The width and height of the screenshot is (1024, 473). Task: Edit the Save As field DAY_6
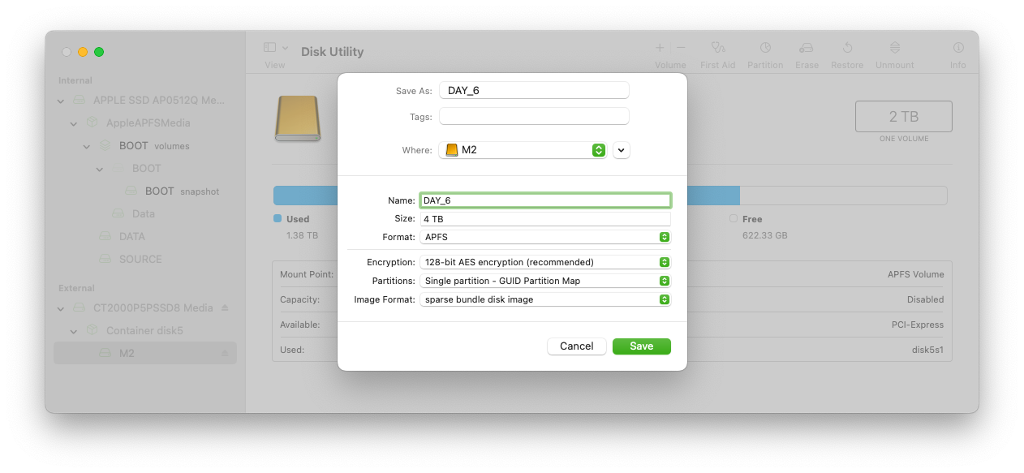pyautogui.click(x=534, y=90)
